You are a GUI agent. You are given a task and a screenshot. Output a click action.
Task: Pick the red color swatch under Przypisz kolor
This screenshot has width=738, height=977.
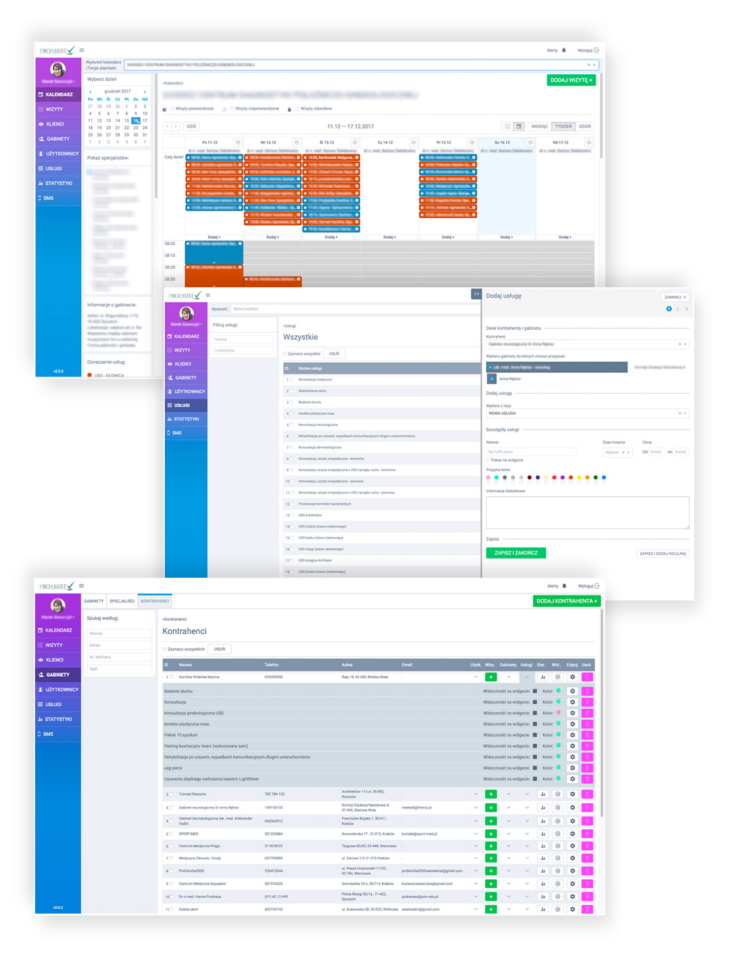click(x=554, y=477)
